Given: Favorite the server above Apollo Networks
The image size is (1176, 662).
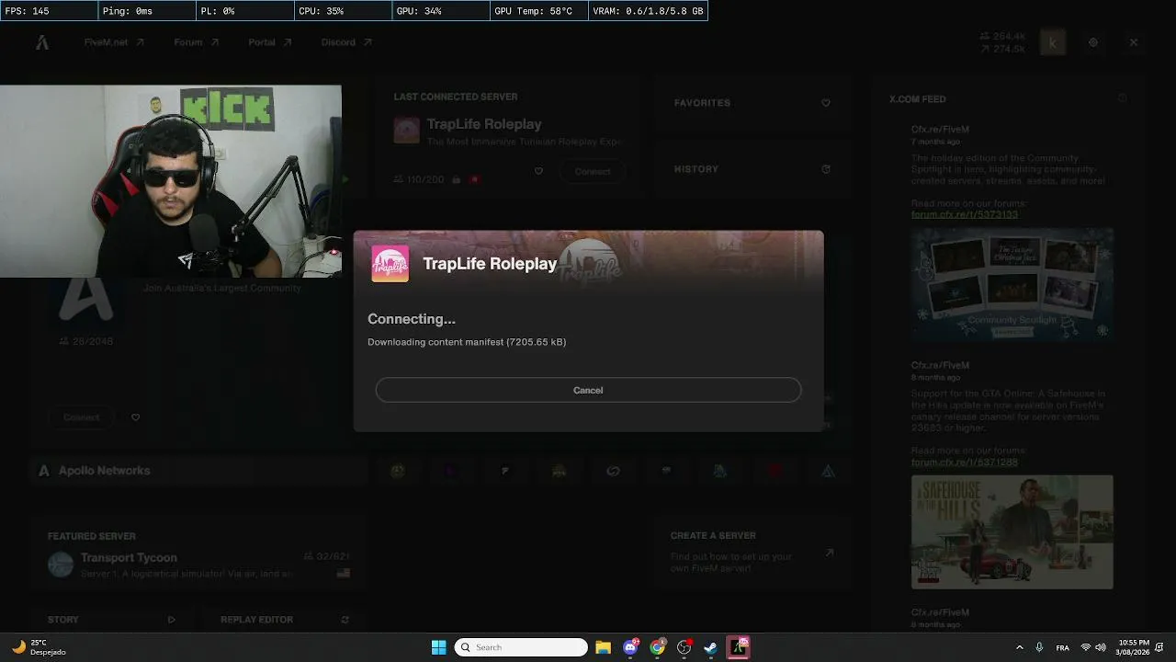Looking at the screenshot, I should click(x=135, y=417).
